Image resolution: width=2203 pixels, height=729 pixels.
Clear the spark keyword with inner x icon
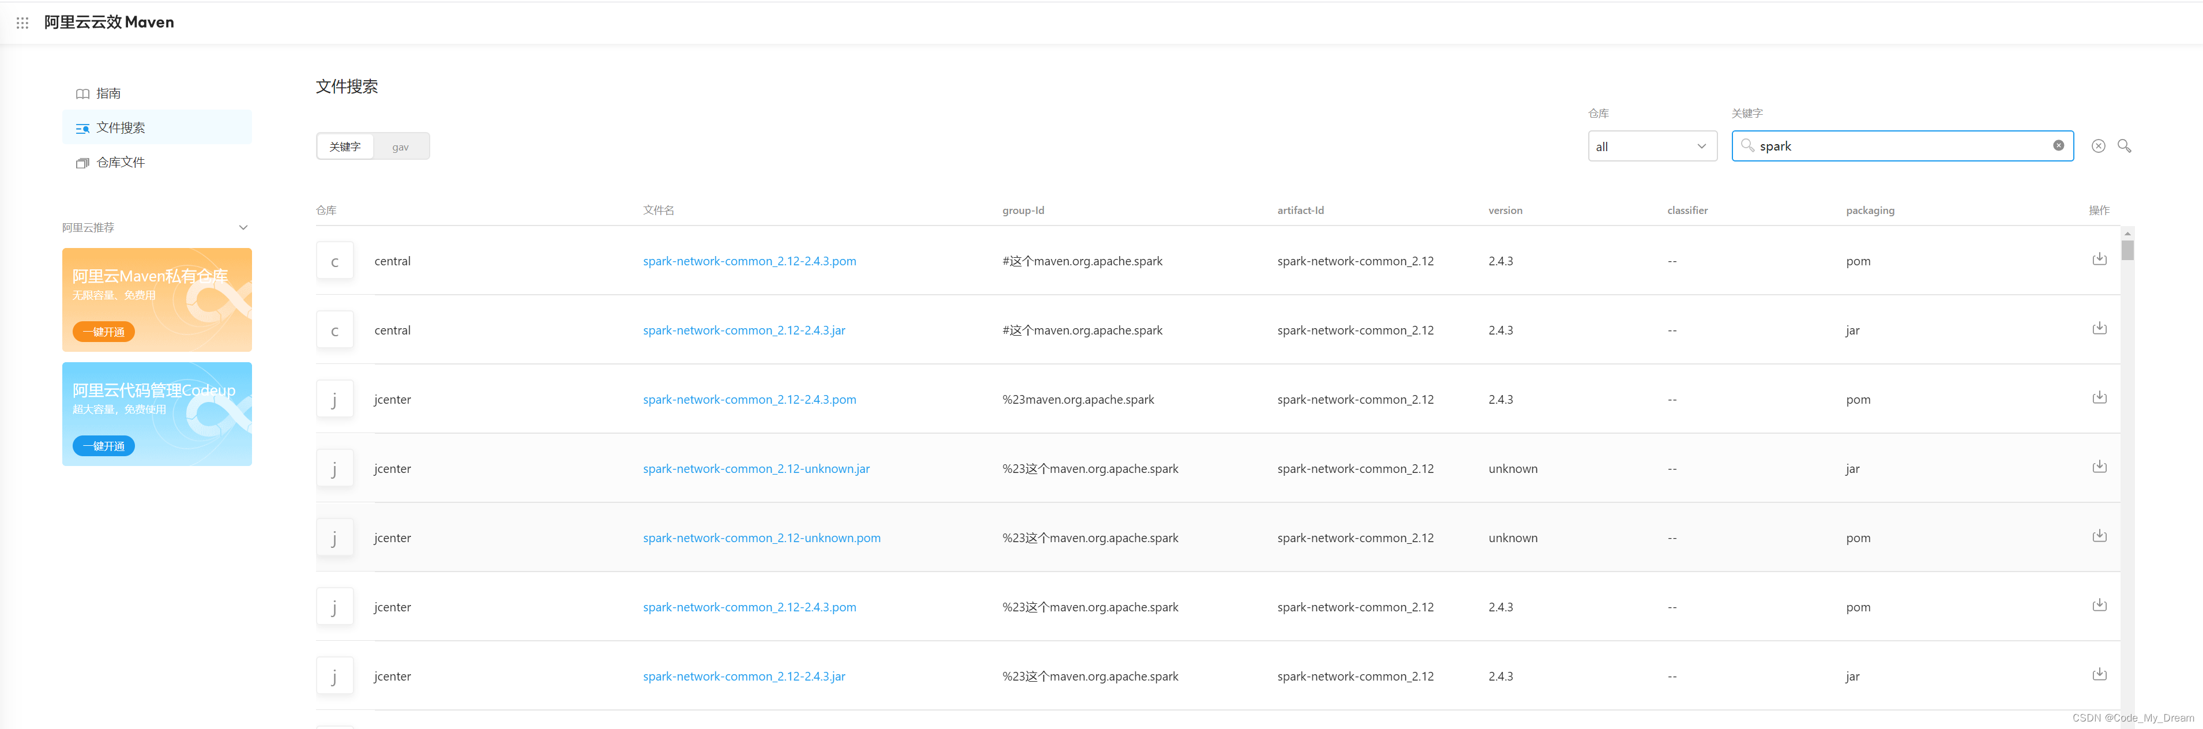(2058, 145)
